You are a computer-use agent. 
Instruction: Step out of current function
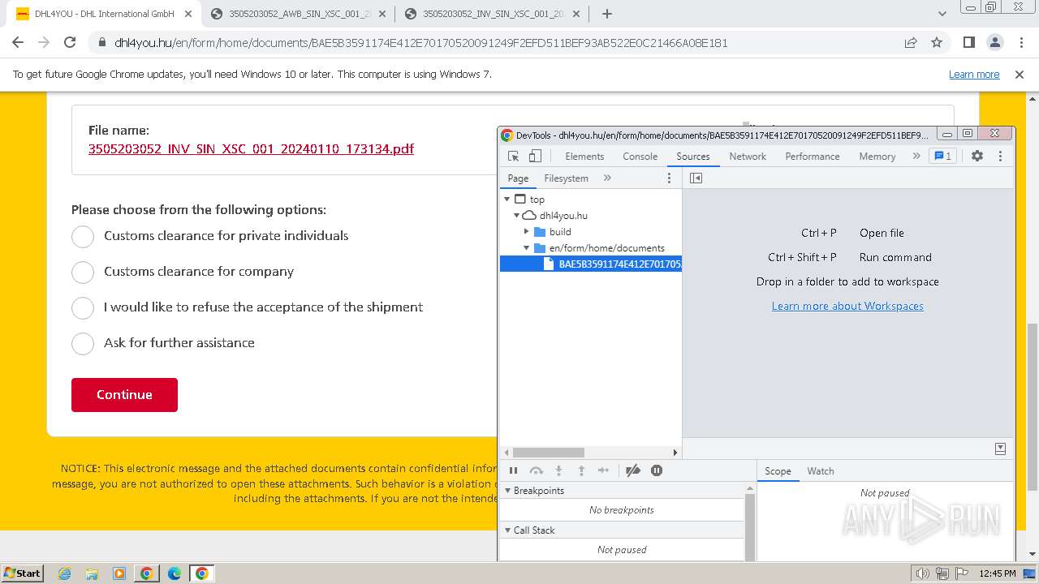click(x=581, y=470)
